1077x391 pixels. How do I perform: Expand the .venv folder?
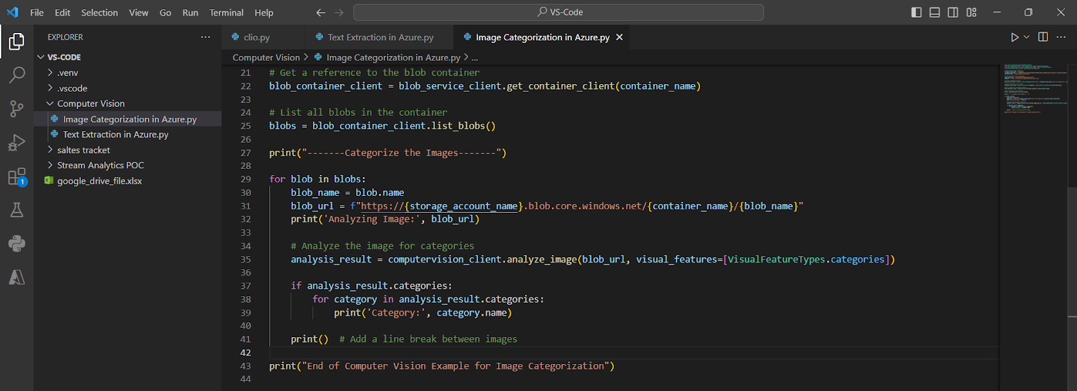(x=128, y=73)
